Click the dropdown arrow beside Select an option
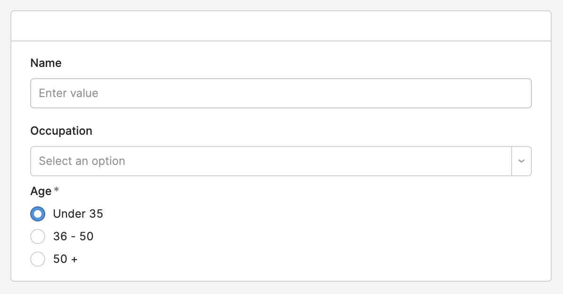563x294 pixels. 521,161
